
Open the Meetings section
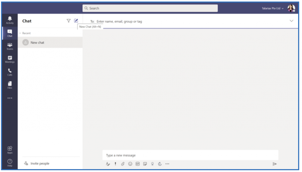10,59
